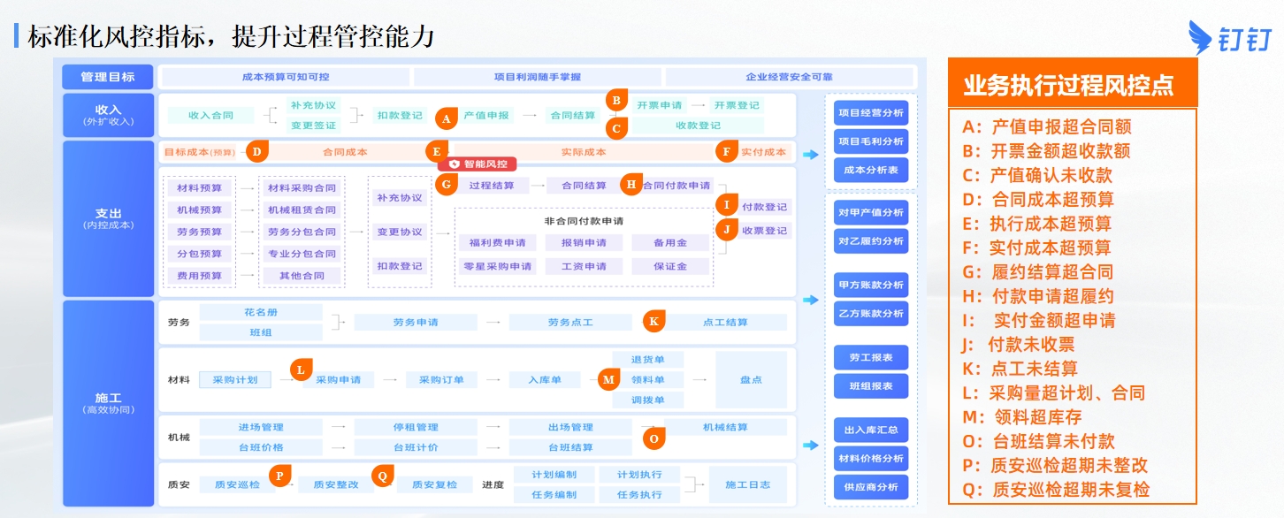Click 成本预算可知可控 goal box
The image size is (1284, 518).
coord(286,77)
